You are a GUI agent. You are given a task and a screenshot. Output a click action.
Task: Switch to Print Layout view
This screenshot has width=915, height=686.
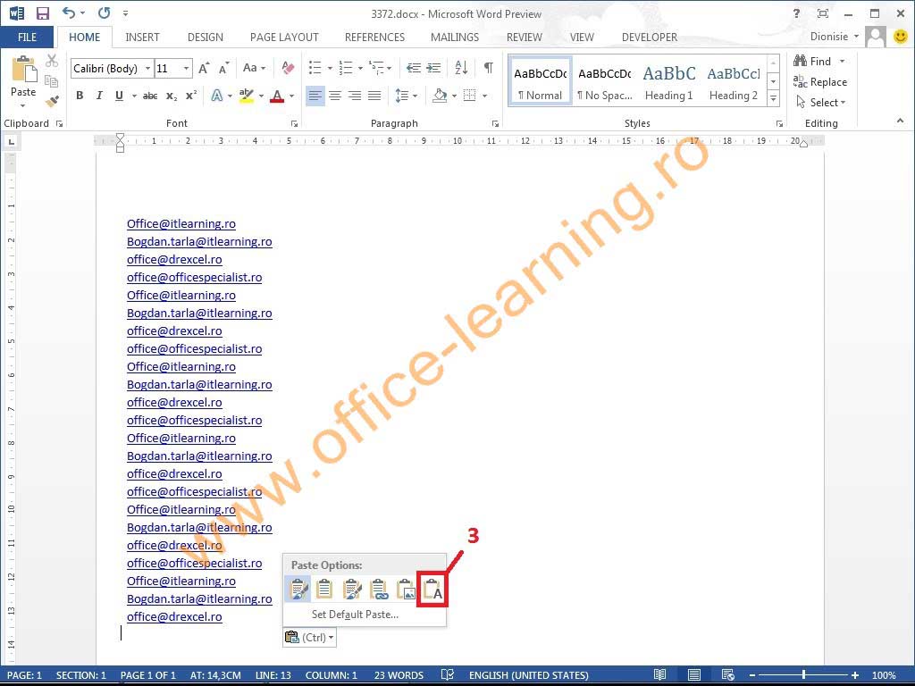pos(693,675)
